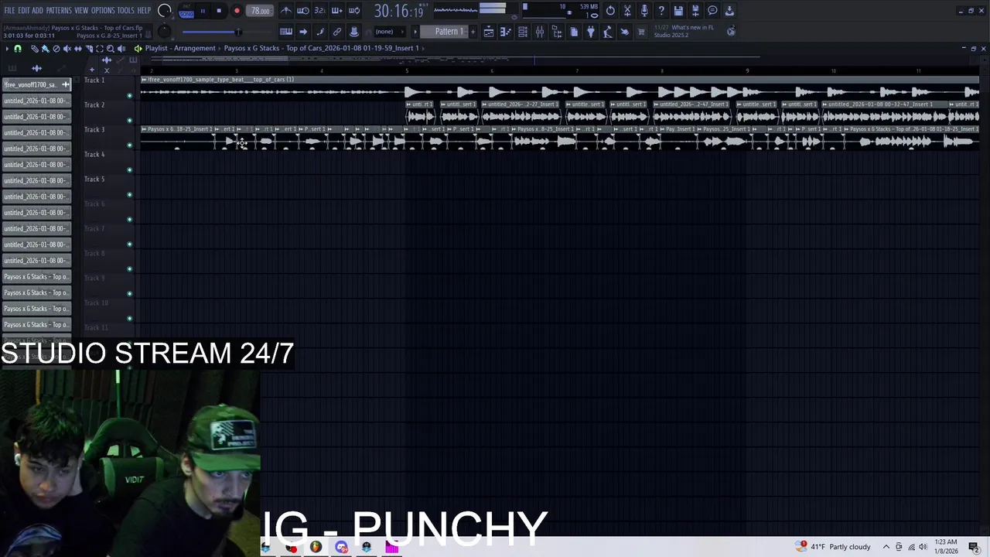Image resolution: width=990 pixels, height=557 pixels.
Task: Show audio clips filter in picker panel
Action: coord(36,68)
